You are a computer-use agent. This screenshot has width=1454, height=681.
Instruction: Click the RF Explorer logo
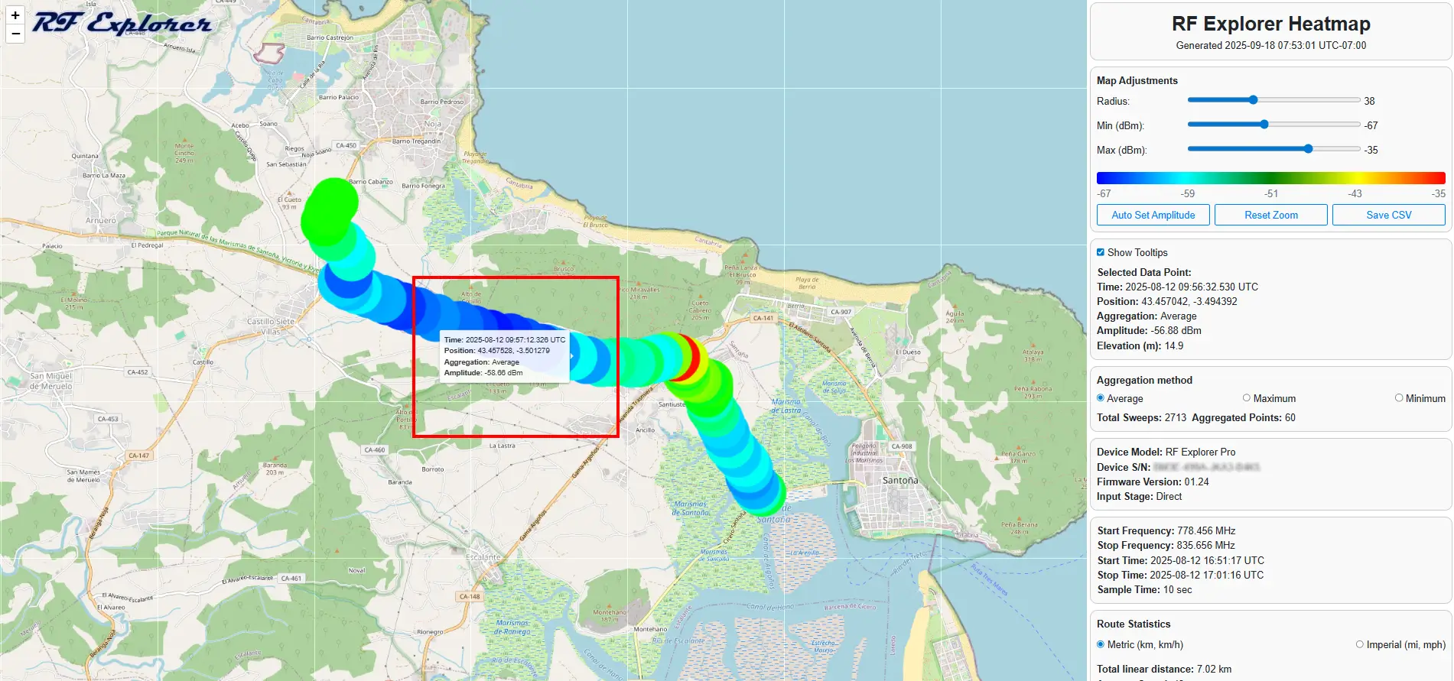point(122,24)
